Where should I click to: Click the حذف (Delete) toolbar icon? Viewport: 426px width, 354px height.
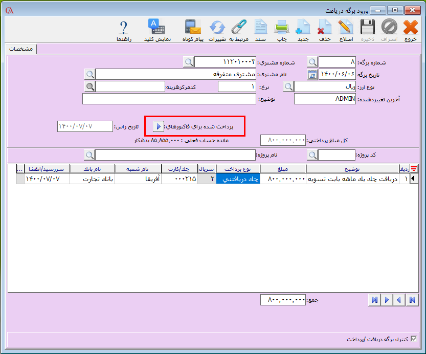pyautogui.click(x=325, y=30)
